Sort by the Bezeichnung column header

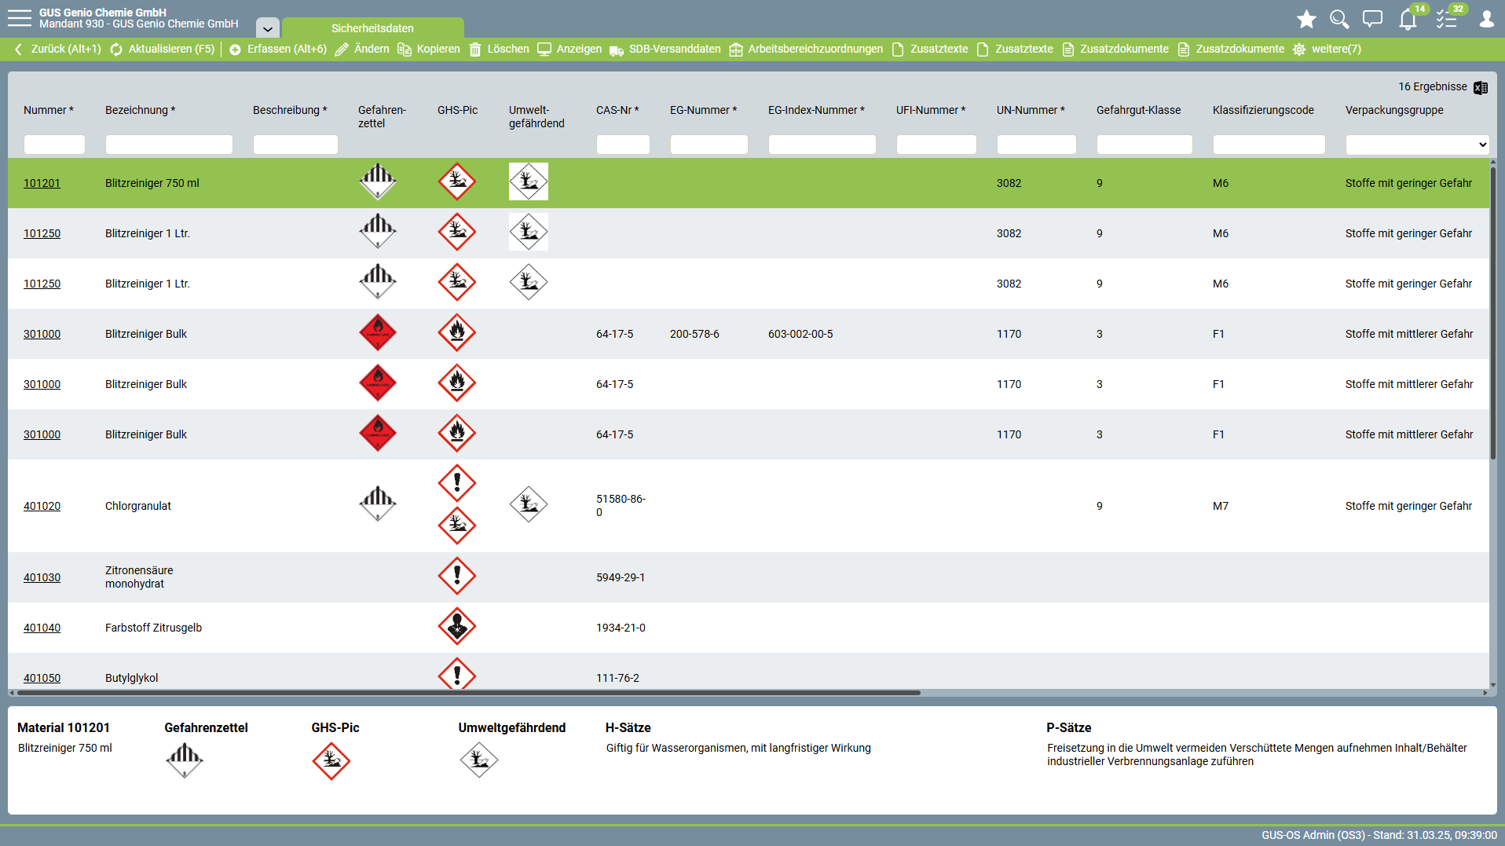(141, 110)
